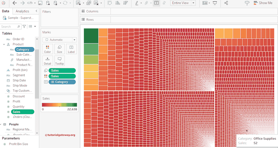Open the Clear Sheet dropdown arrow
The image size is (278, 148).
click(101, 3)
